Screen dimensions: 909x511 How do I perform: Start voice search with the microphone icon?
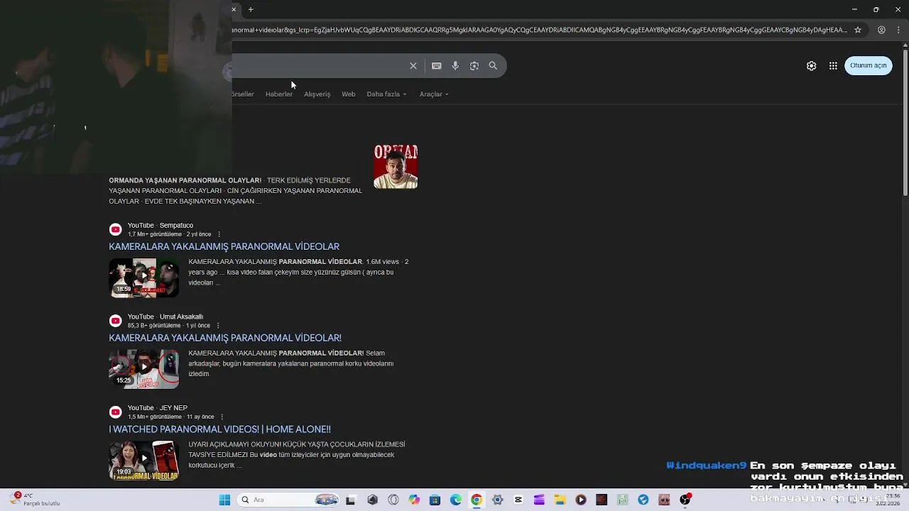(x=455, y=66)
